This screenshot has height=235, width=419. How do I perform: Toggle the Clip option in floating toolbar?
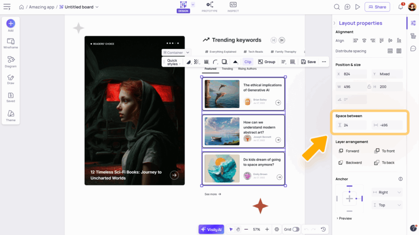[x=248, y=62]
